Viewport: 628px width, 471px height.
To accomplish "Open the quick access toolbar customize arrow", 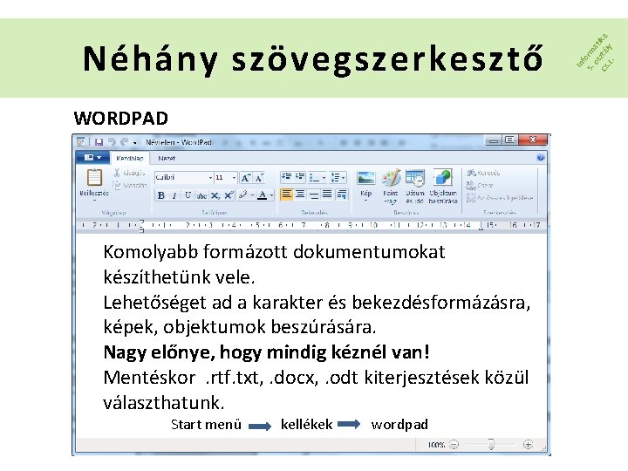I will (135, 142).
